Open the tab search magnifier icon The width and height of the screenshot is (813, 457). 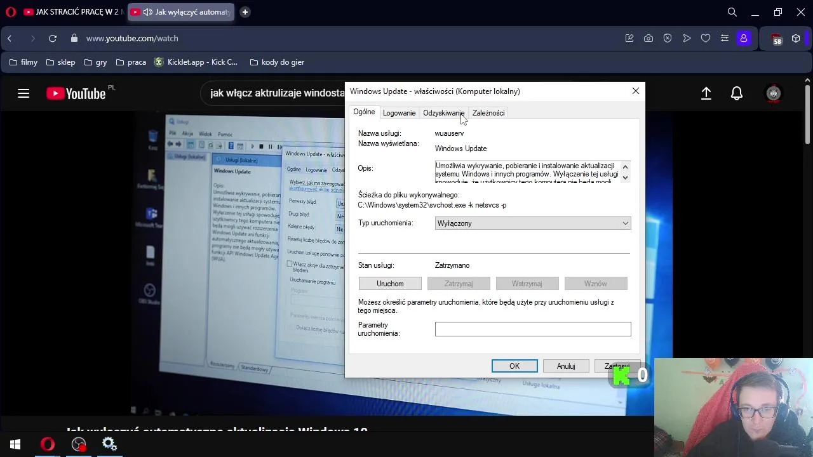[732, 12]
